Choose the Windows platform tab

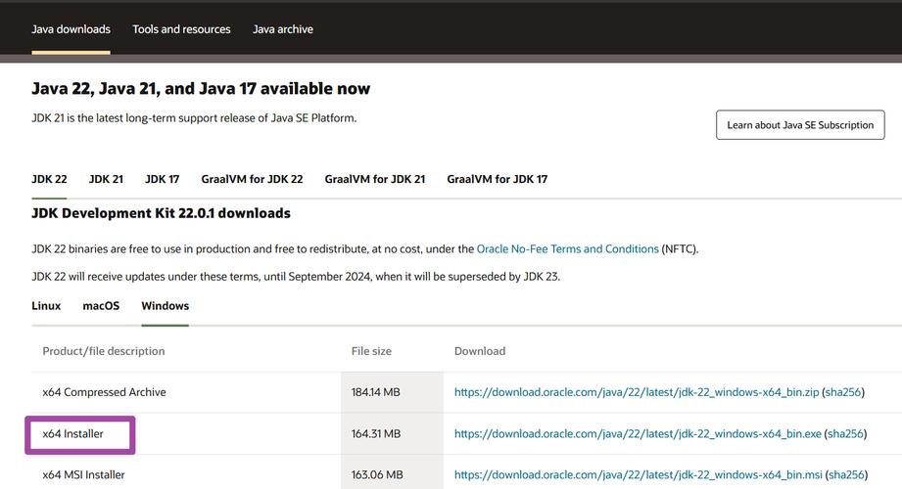[x=165, y=306]
